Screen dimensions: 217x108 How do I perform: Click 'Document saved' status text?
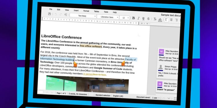pyautogui.click(x=143, y=97)
